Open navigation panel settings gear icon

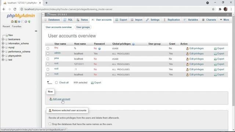pyautogui.click(x=26, y=22)
